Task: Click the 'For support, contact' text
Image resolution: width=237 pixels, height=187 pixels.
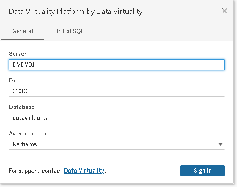Action: (x=35, y=171)
